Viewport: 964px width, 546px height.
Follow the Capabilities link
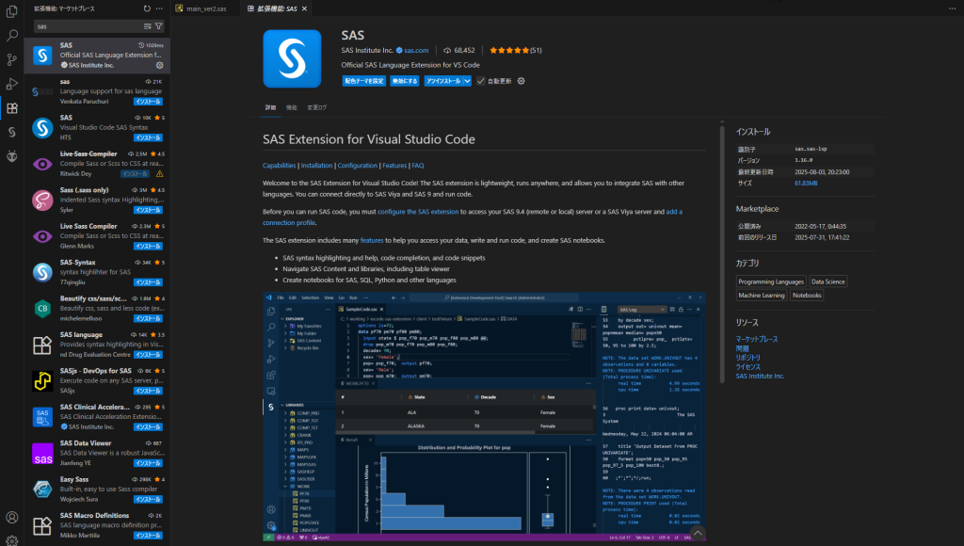279,166
